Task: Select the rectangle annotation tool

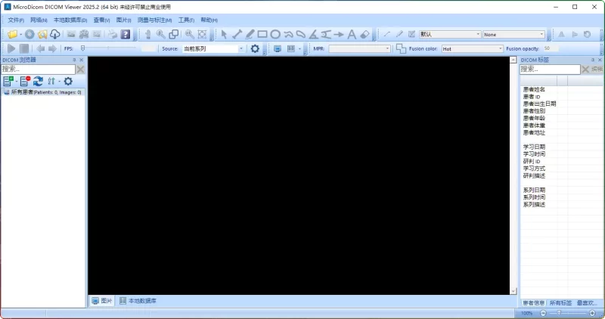Action: click(x=262, y=34)
